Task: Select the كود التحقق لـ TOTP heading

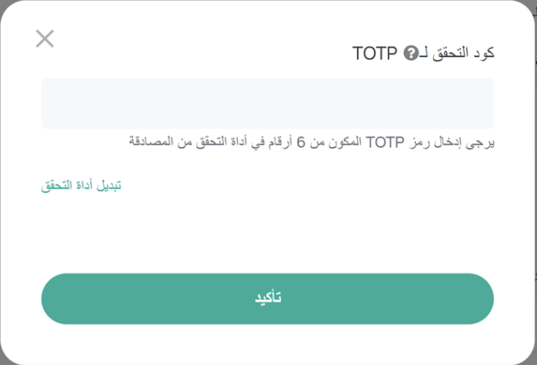Action: click(x=423, y=53)
